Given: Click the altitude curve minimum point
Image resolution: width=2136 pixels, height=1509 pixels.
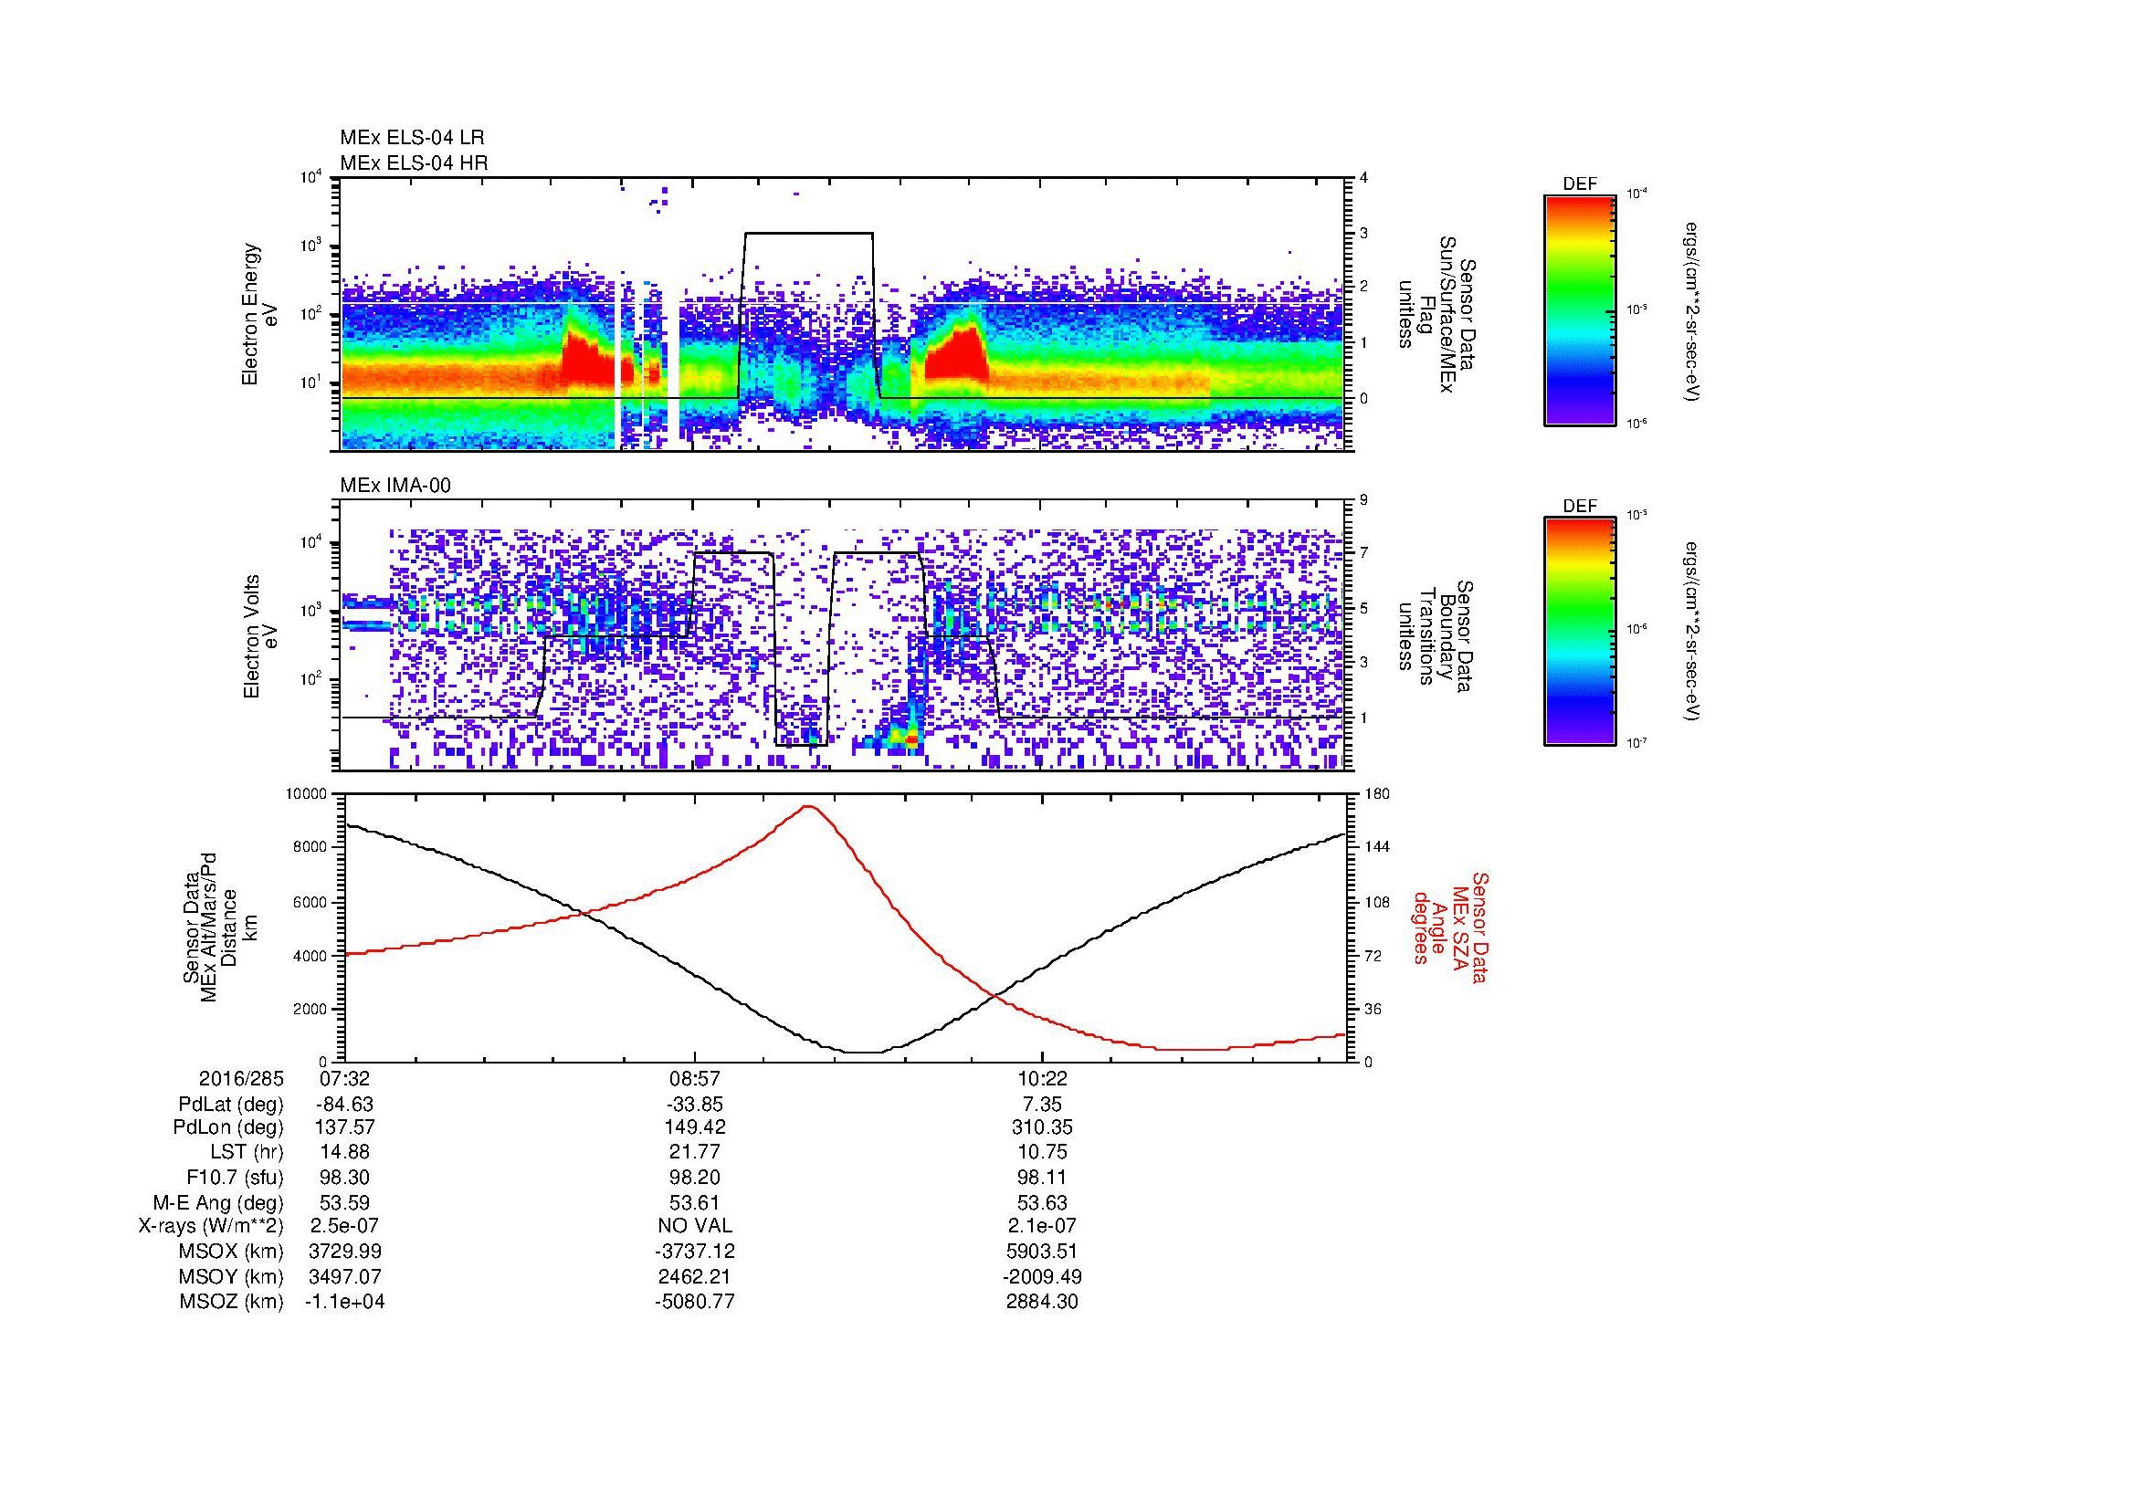Looking at the screenshot, I should [863, 1053].
